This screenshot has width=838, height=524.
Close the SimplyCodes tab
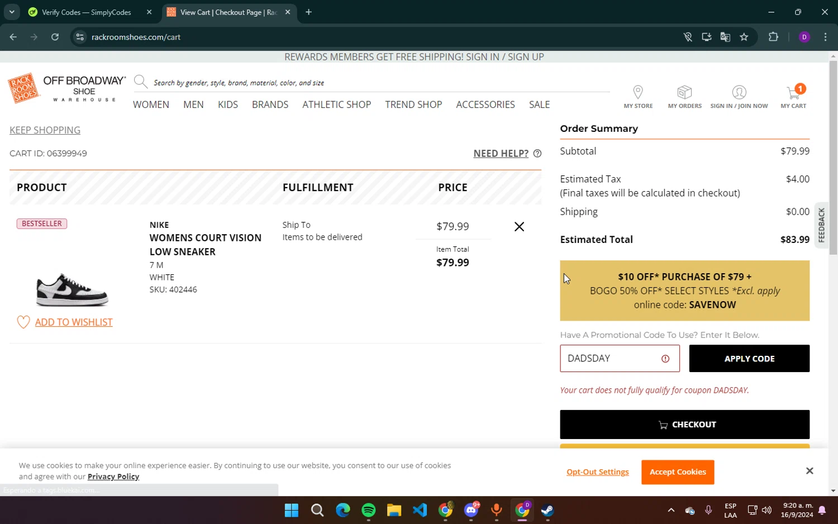point(149,12)
